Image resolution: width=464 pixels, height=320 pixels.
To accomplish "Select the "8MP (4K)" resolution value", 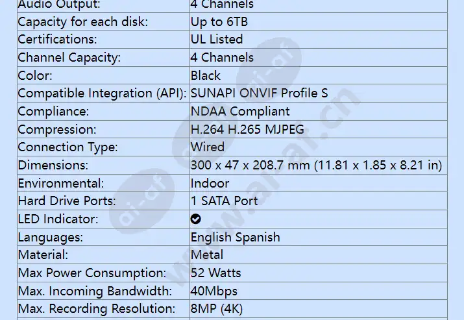I will [216, 309].
